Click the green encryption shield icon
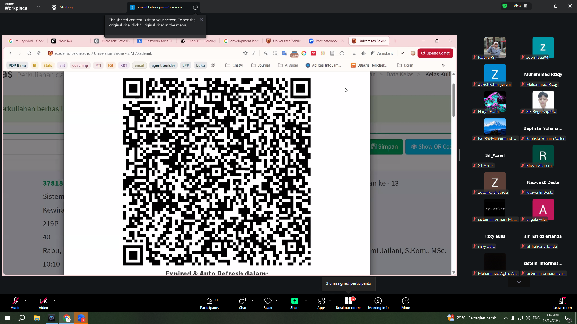 point(505,6)
